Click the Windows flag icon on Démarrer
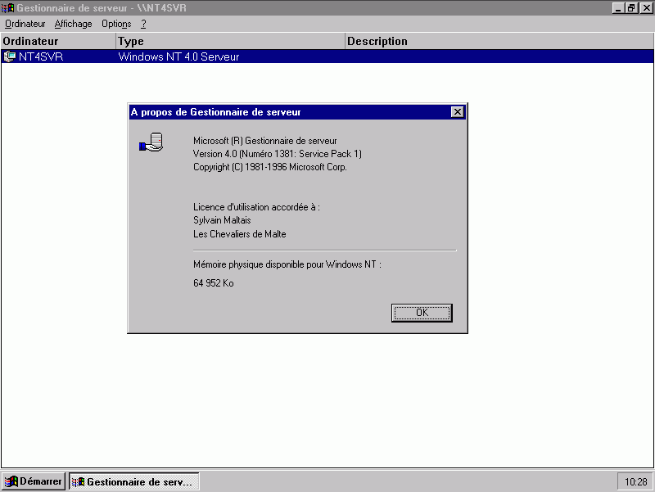The image size is (655, 492). pos(11,481)
